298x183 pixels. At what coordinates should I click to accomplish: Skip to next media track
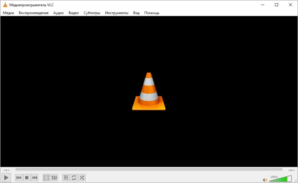[35, 178]
